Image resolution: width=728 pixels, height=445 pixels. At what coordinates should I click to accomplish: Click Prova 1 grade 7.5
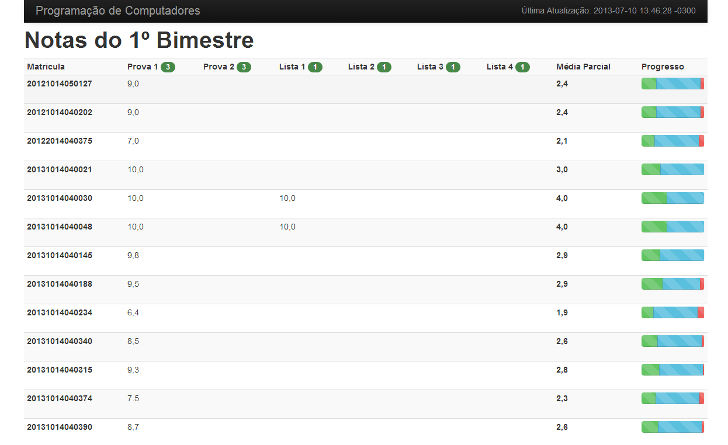[133, 398]
